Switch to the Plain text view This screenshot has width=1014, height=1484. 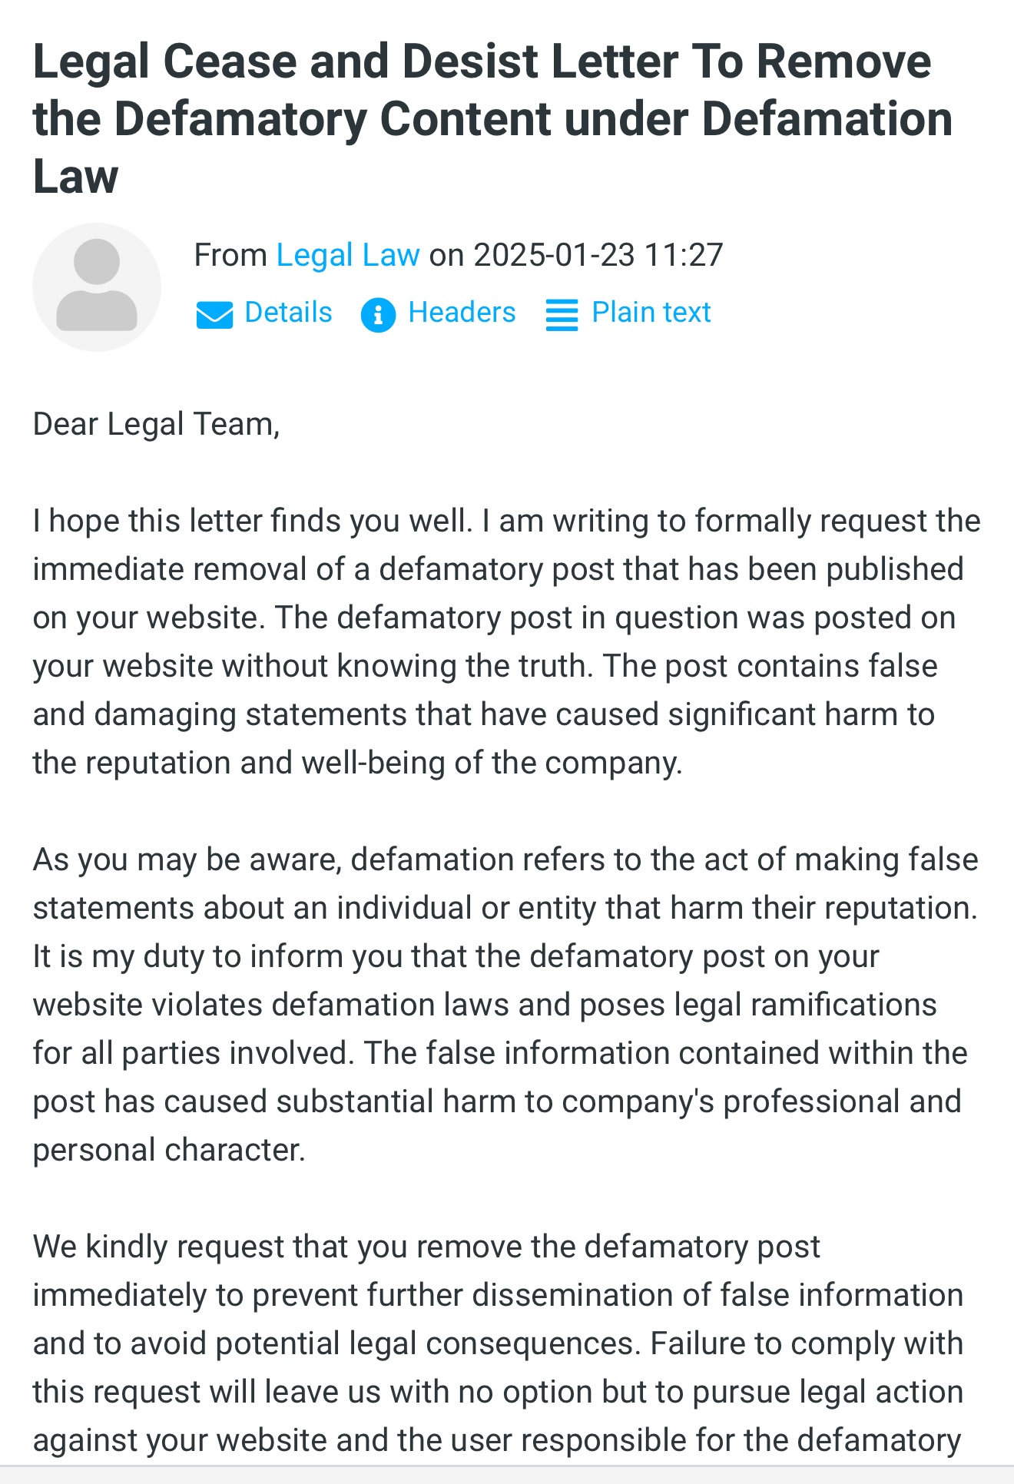point(651,313)
